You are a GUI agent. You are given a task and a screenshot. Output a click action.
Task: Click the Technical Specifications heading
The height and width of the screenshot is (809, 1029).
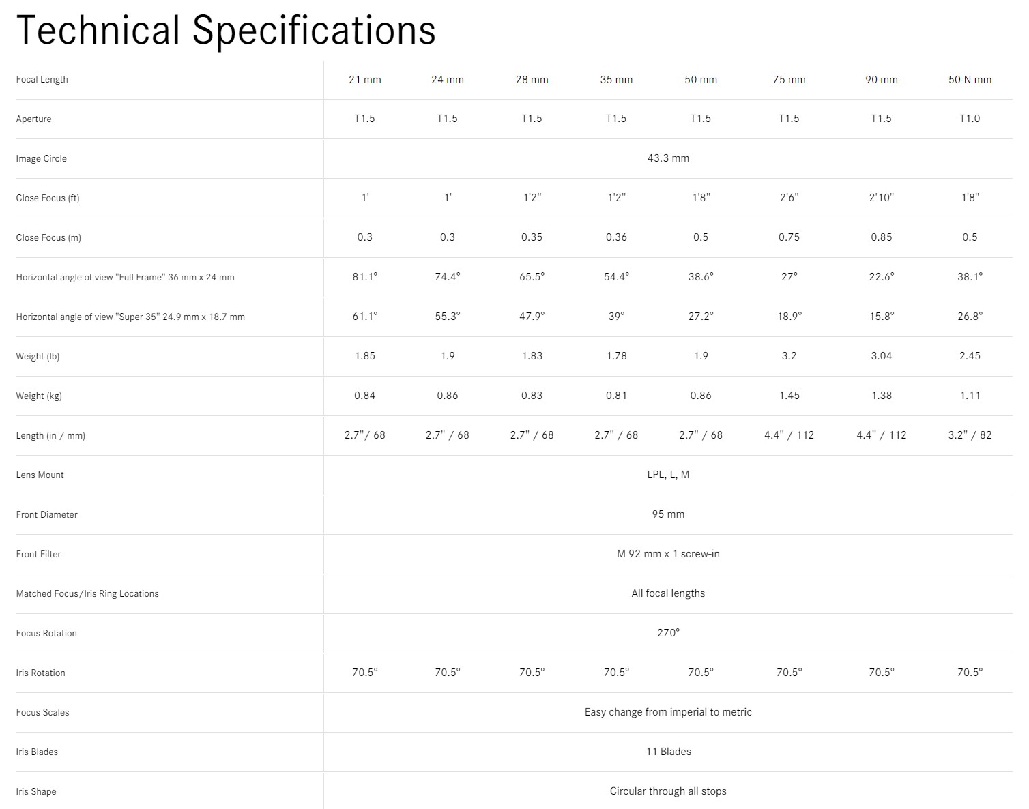tap(226, 31)
